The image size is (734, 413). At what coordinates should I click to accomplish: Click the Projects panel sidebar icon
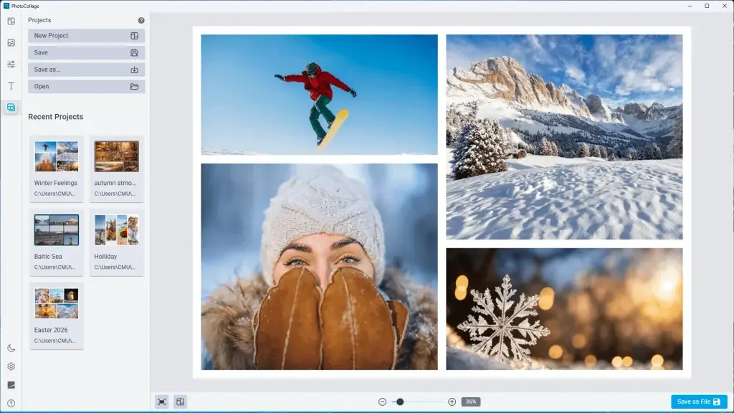(x=11, y=108)
